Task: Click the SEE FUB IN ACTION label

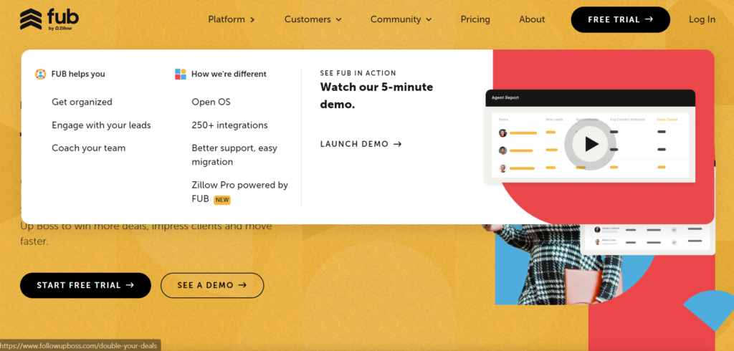Action: 358,73
